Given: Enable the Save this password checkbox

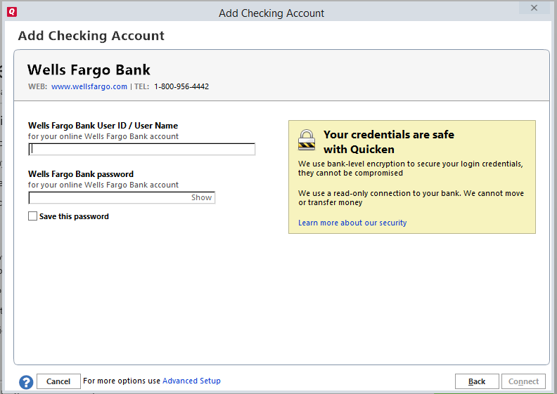Looking at the screenshot, I should click(32, 216).
